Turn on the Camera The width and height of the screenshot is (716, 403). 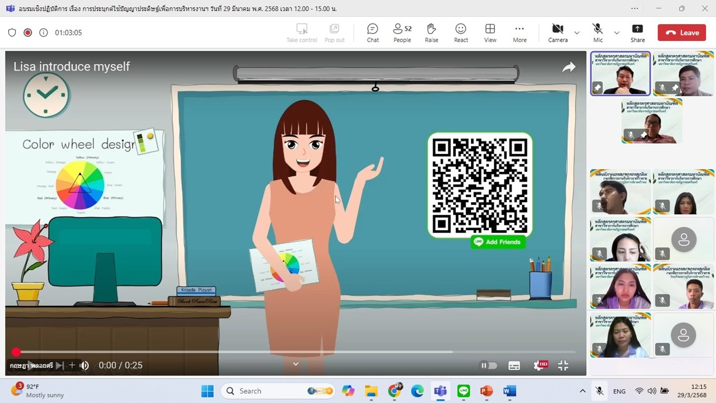pos(558,32)
